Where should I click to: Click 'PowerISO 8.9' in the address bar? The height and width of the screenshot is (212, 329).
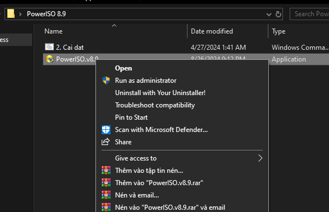point(47,14)
